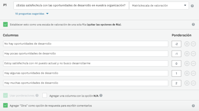
Task: Expand the "10 preguntas sugeridas" list
Action: tap(32, 14)
